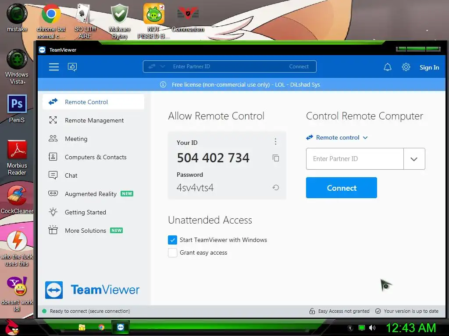Click the version up-to-date checkmark icon

(x=378, y=311)
